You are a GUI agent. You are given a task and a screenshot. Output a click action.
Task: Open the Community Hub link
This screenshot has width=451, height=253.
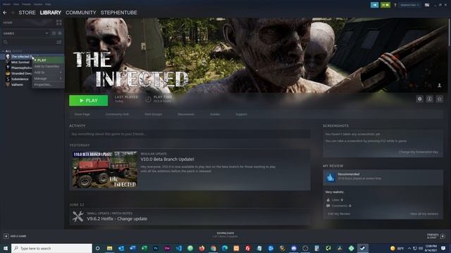tap(117, 114)
